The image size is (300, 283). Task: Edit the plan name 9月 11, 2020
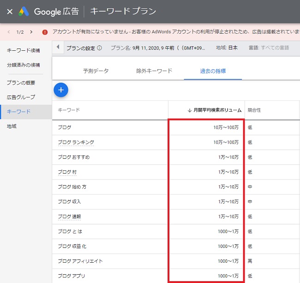[x=158, y=48]
